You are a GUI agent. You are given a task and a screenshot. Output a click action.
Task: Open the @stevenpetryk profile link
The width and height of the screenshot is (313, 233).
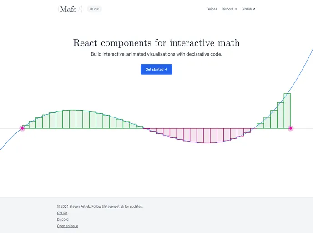coord(113,206)
